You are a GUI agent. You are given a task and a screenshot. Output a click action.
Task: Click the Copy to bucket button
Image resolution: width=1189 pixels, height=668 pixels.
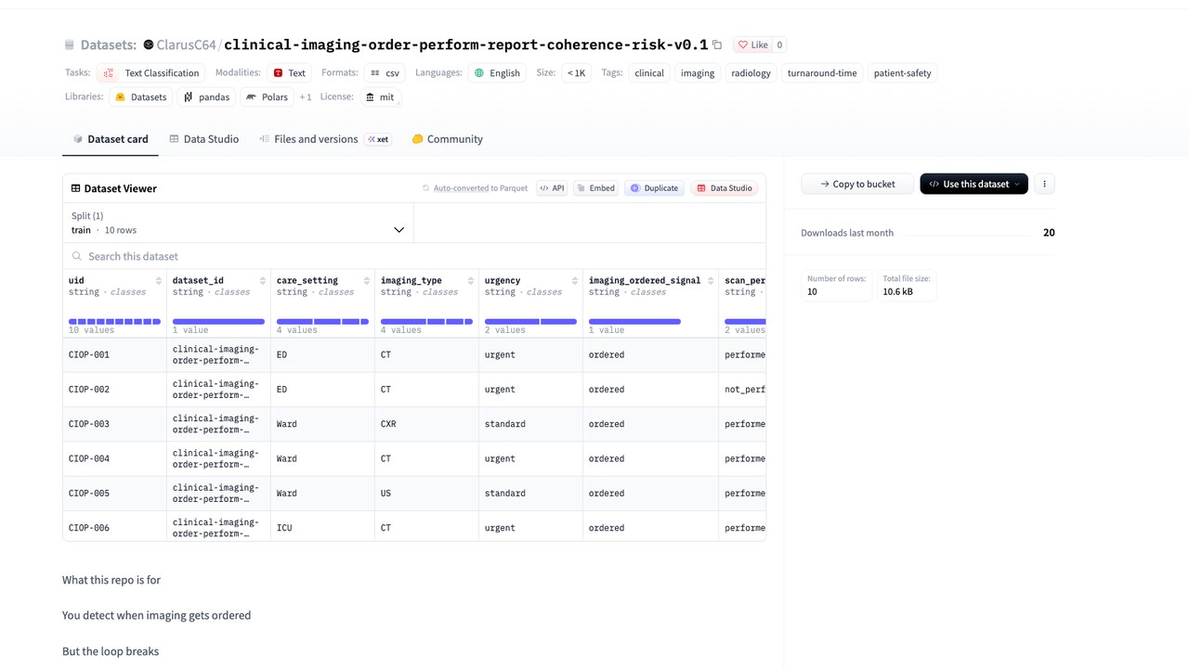pyautogui.click(x=857, y=184)
